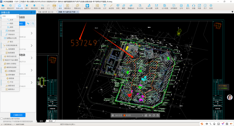Toggle the 测量 measure tool in toolbar
Screen dimensions: 234x126
pyautogui.click(x=60, y=6)
